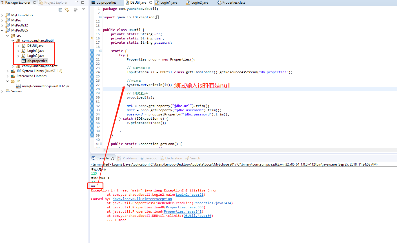Expand folded imports at line 3
The height and width of the screenshot is (243, 397).
click(x=101, y=17)
